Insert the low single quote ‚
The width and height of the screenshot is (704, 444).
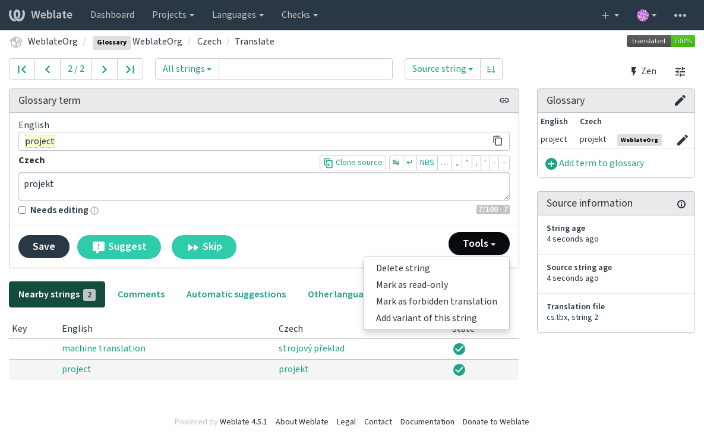[476, 163]
